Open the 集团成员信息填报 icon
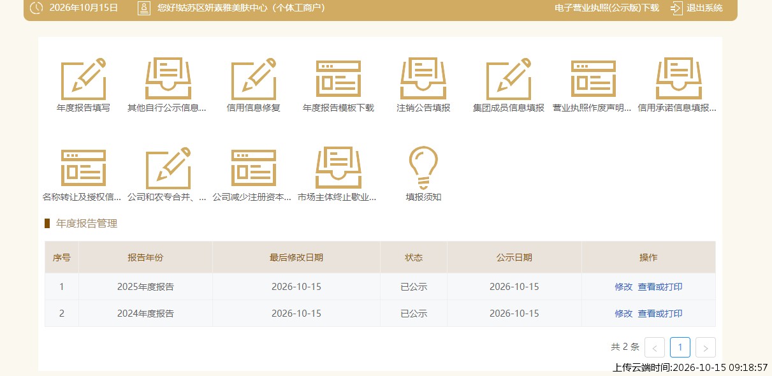772x376 pixels. click(509, 79)
